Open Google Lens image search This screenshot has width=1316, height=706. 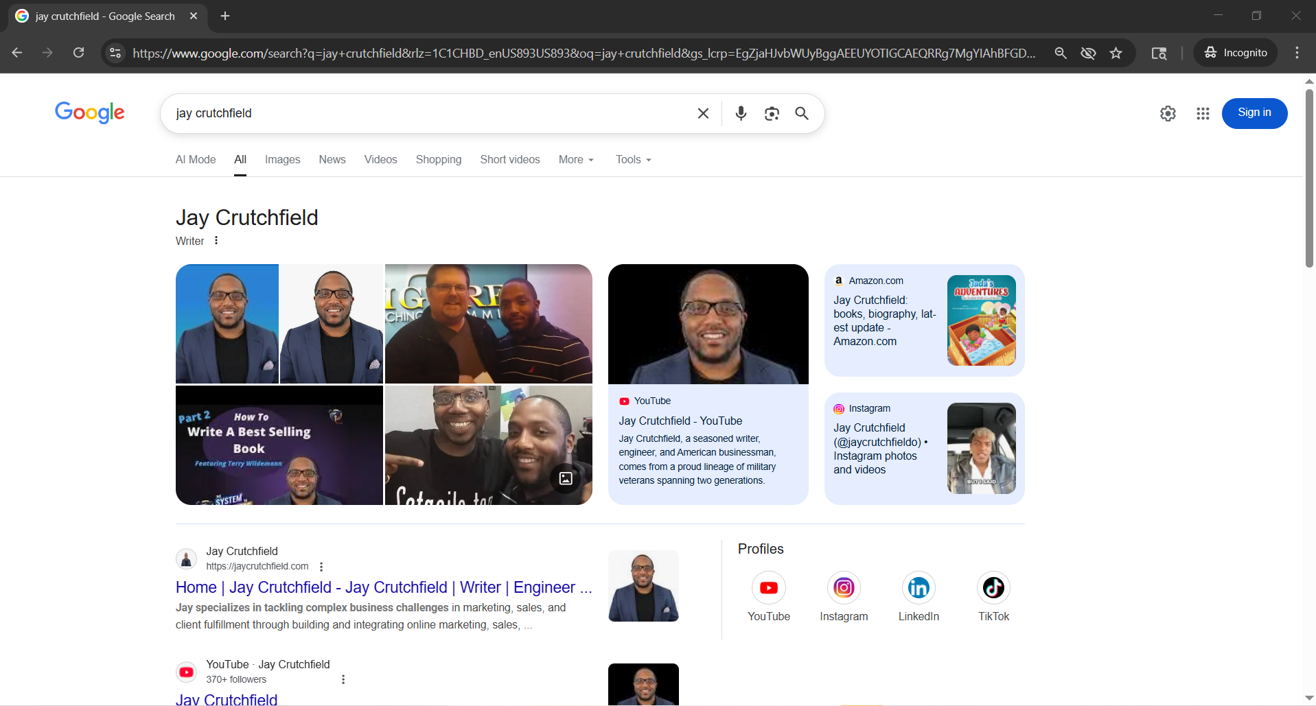pyautogui.click(x=772, y=113)
